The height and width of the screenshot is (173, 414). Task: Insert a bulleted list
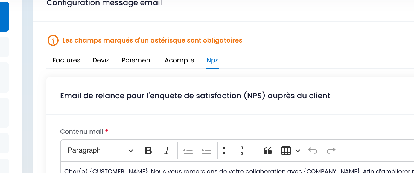pos(227,150)
